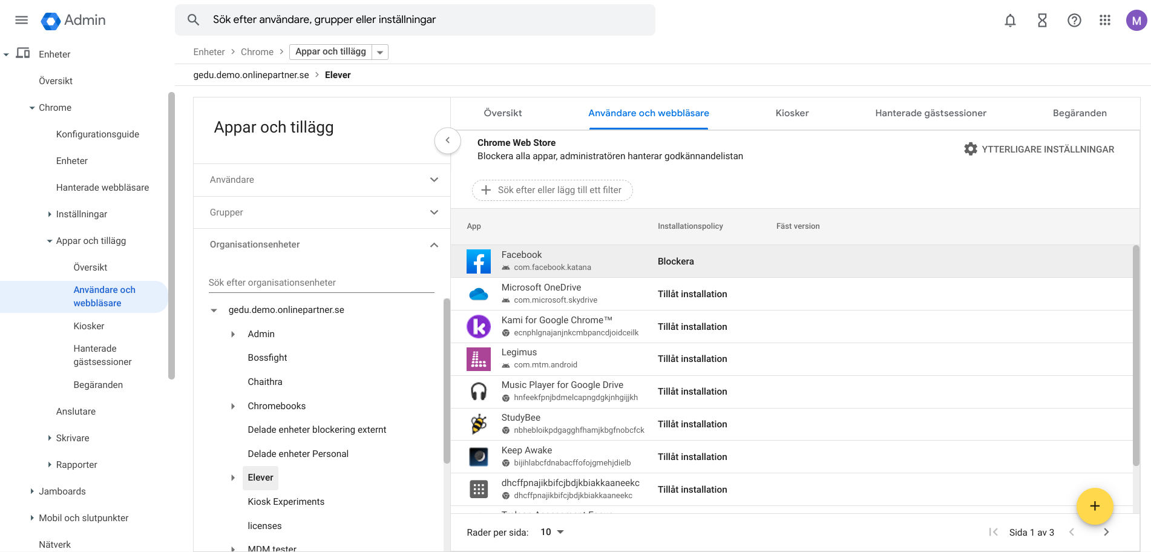Expand Inställningar in the sidebar
Image resolution: width=1151 pixels, height=552 pixels.
pyautogui.click(x=50, y=214)
